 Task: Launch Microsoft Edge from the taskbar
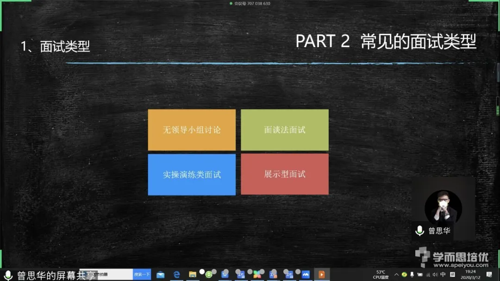click(x=176, y=275)
